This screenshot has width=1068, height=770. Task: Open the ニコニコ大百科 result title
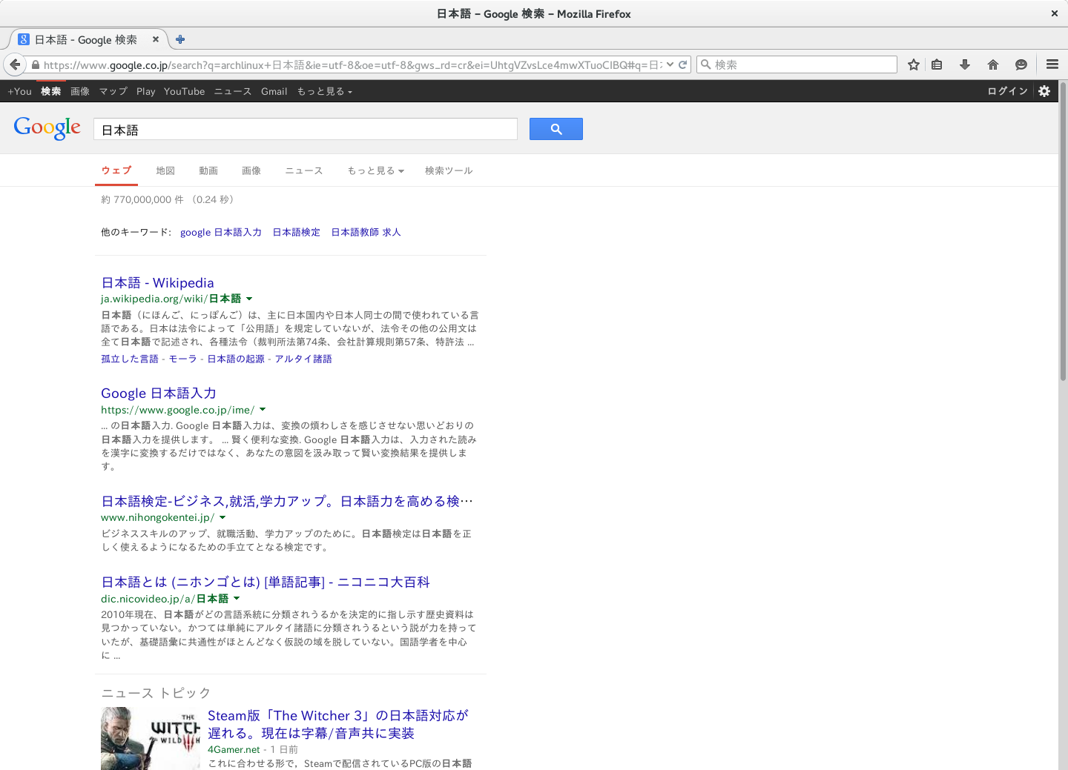pyautogui.click(x=266, y=582)
